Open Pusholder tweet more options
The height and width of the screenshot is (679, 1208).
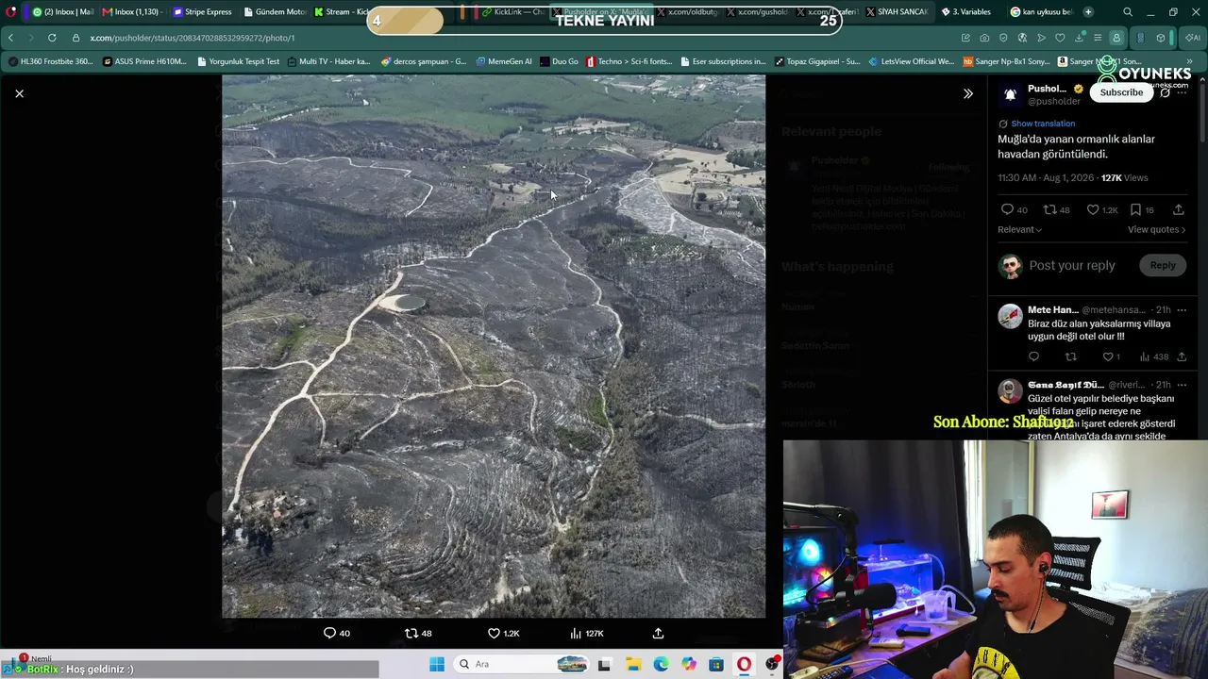(1181, 92)
